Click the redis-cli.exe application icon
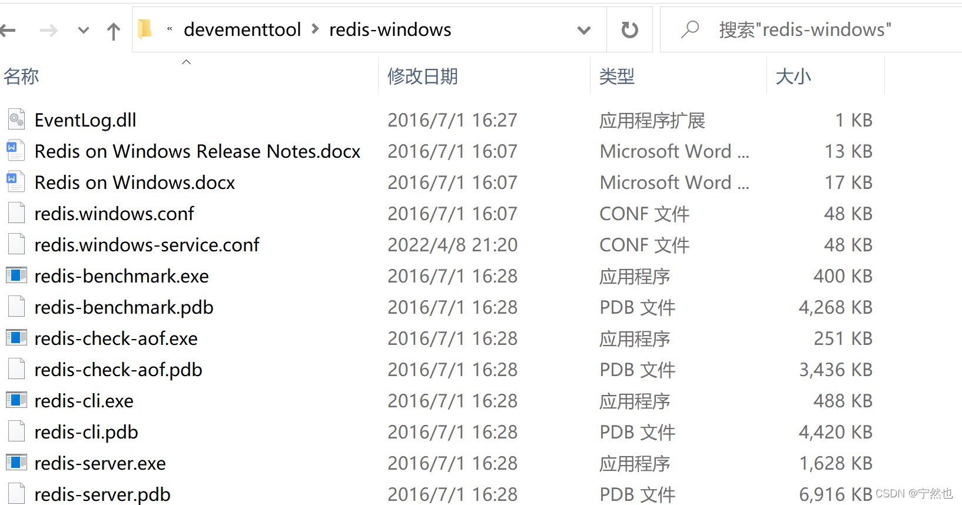Screen dimensions: 962x505 click(x=16, y=400)
